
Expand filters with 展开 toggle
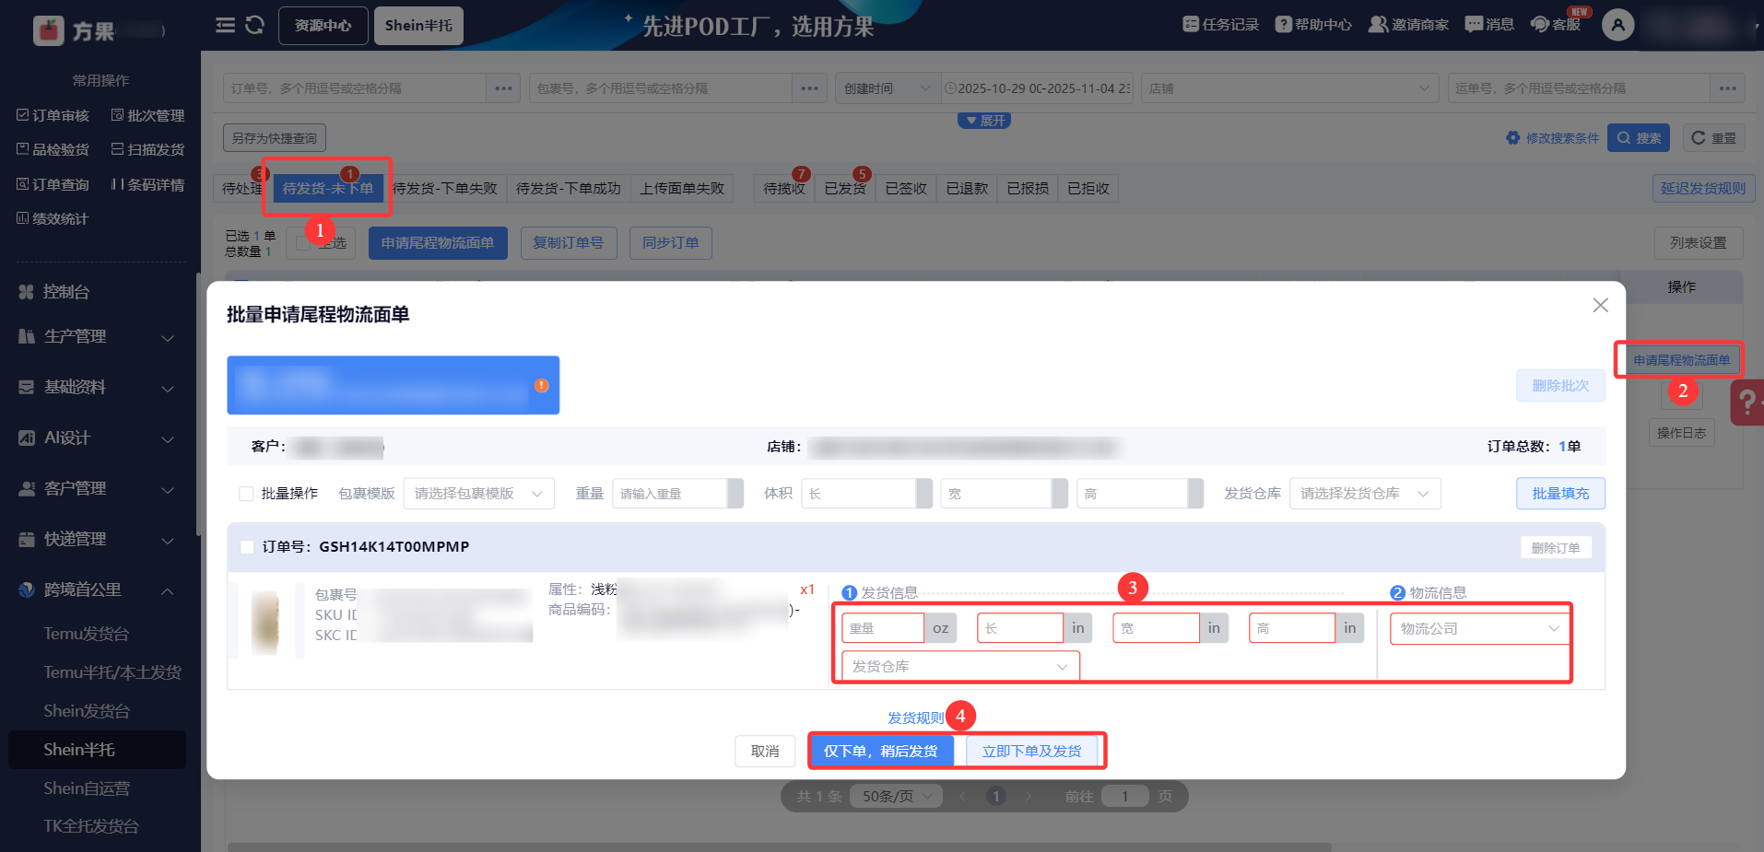pyautogui.click(x=984, y=121)
